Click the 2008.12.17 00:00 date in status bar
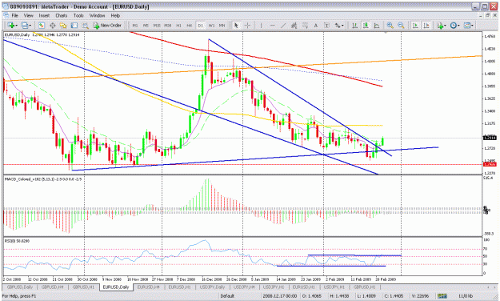 coord(280,296)
